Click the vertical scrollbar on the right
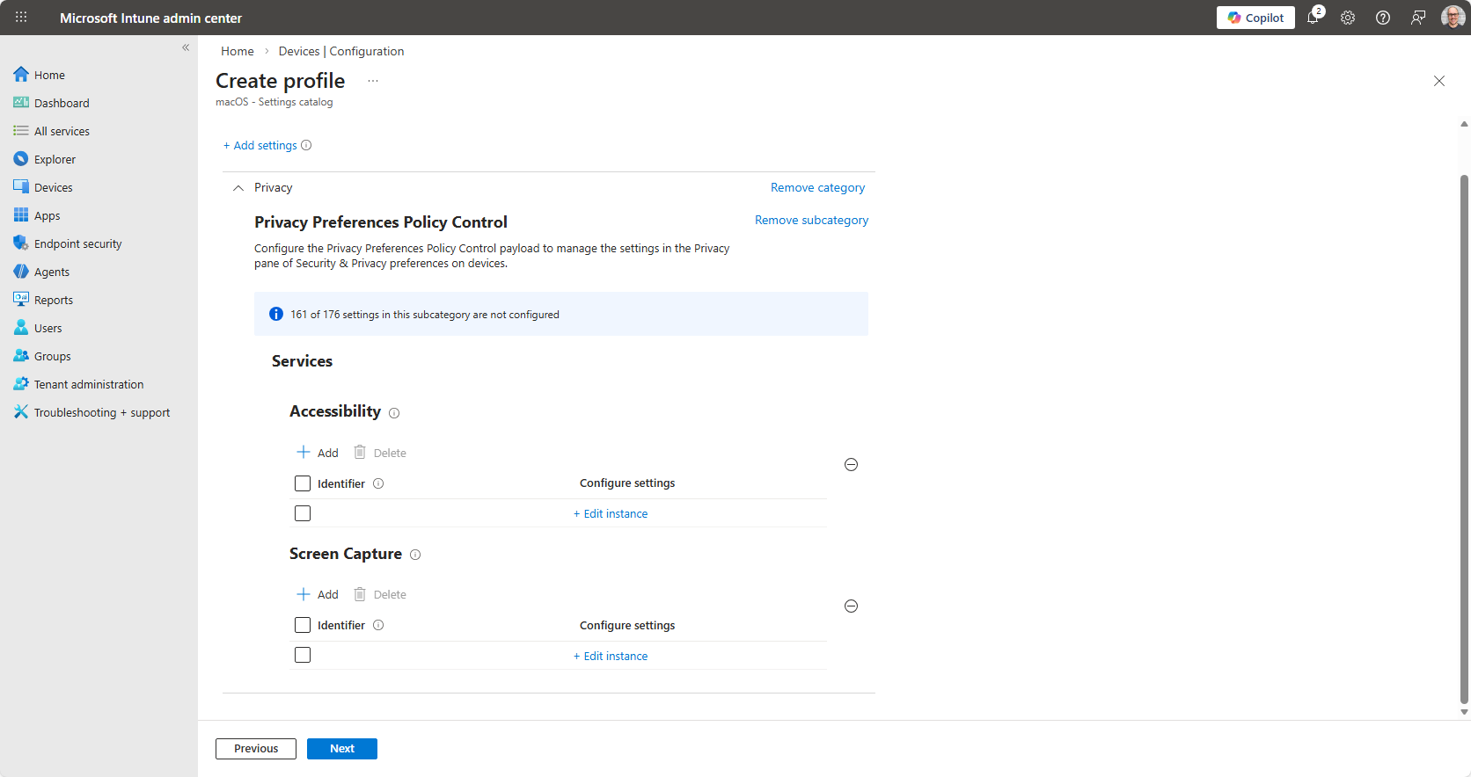The width and height of the screenshot is (1471, 777). pos(1464,439)
